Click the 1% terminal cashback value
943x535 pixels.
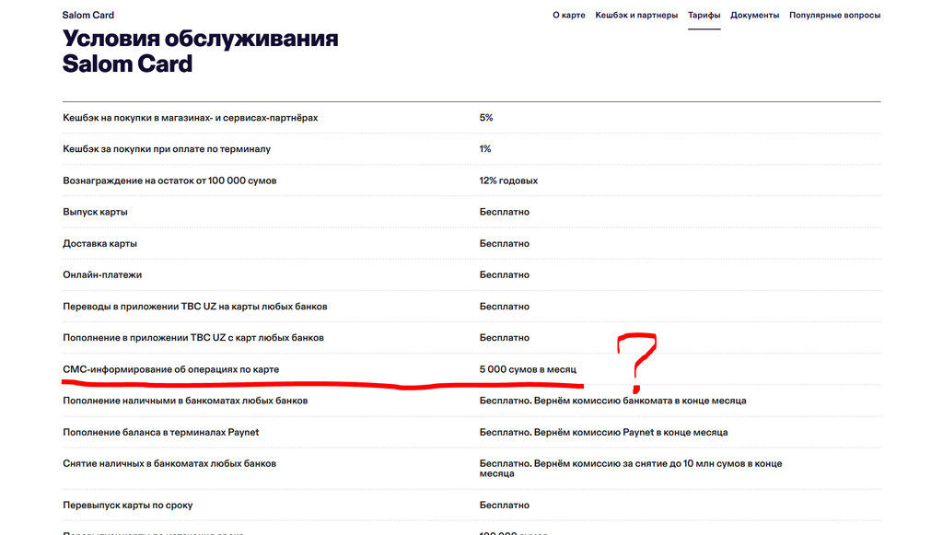[x=485, y=149]
